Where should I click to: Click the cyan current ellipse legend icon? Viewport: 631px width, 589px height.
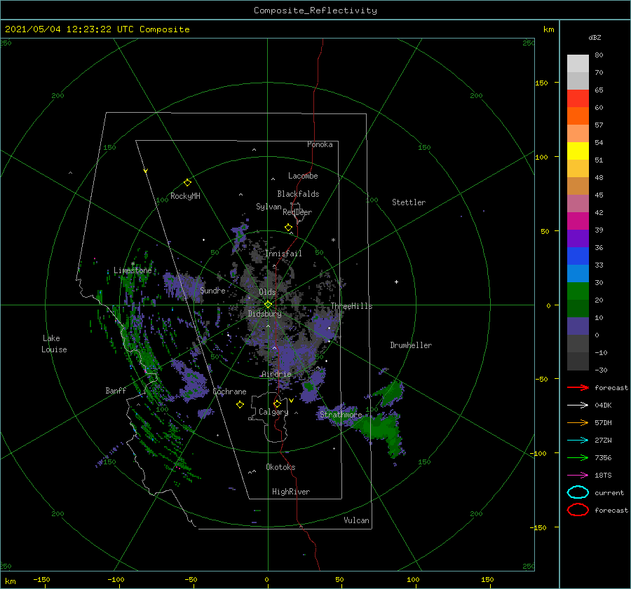pyautogui.click(x=578, y=492)
